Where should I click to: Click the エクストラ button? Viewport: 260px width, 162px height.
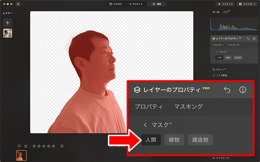coord(225,4)
